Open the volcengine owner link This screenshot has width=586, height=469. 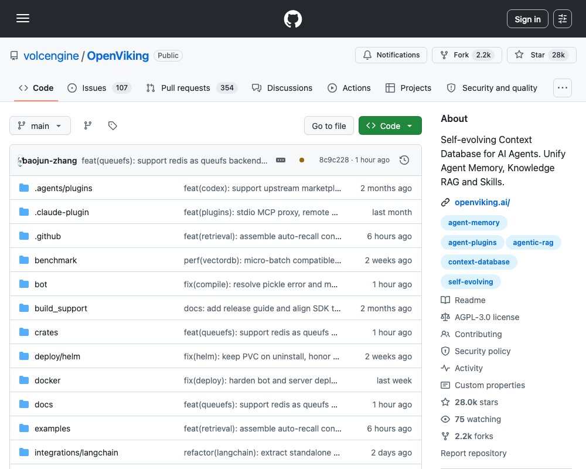51,56
